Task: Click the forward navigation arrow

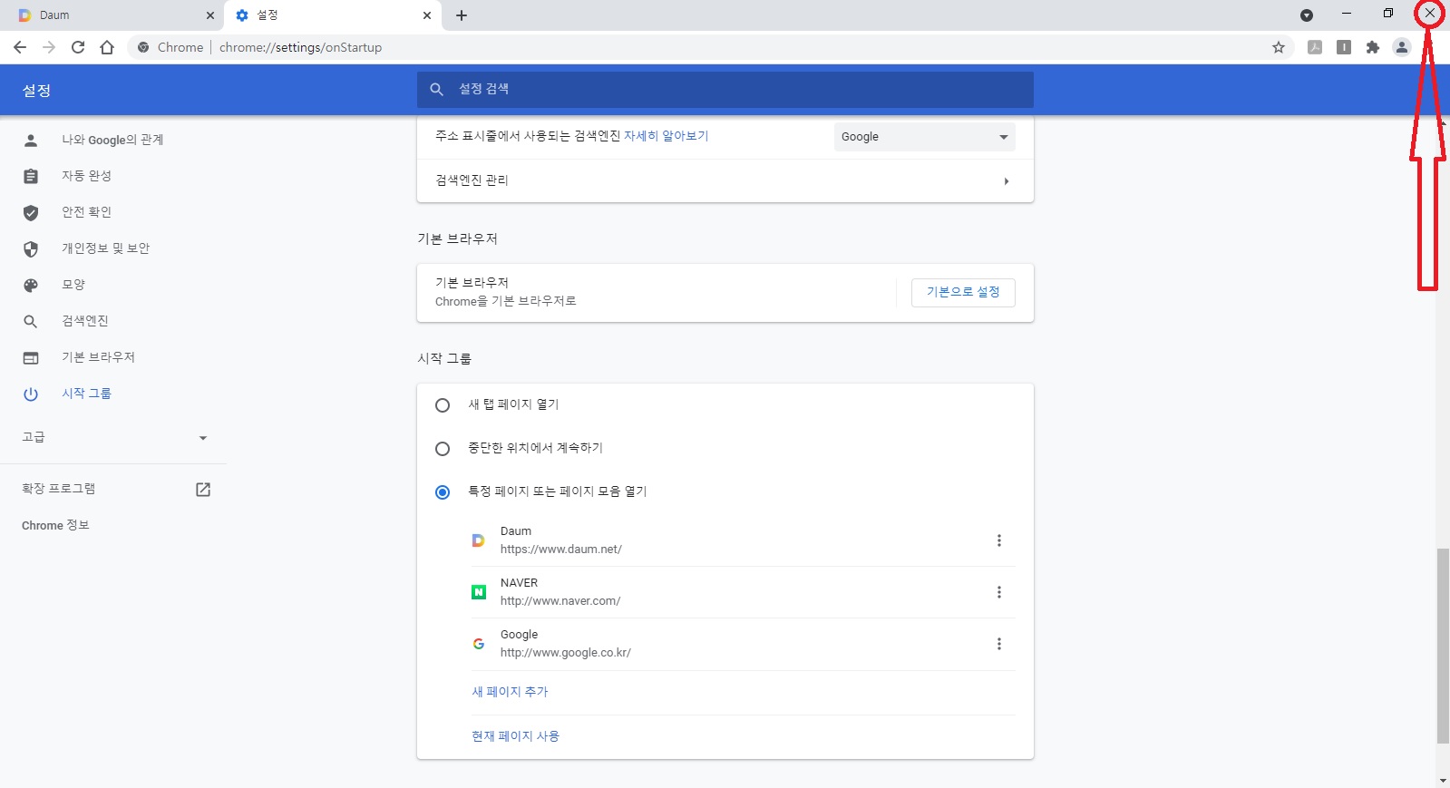Action: [x=49, y=47]
